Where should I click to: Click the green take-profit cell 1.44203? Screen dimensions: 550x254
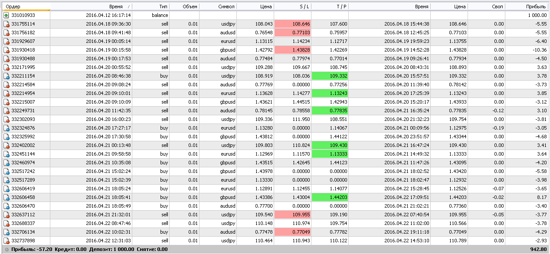pyautogui.click(x=330, y=197)
